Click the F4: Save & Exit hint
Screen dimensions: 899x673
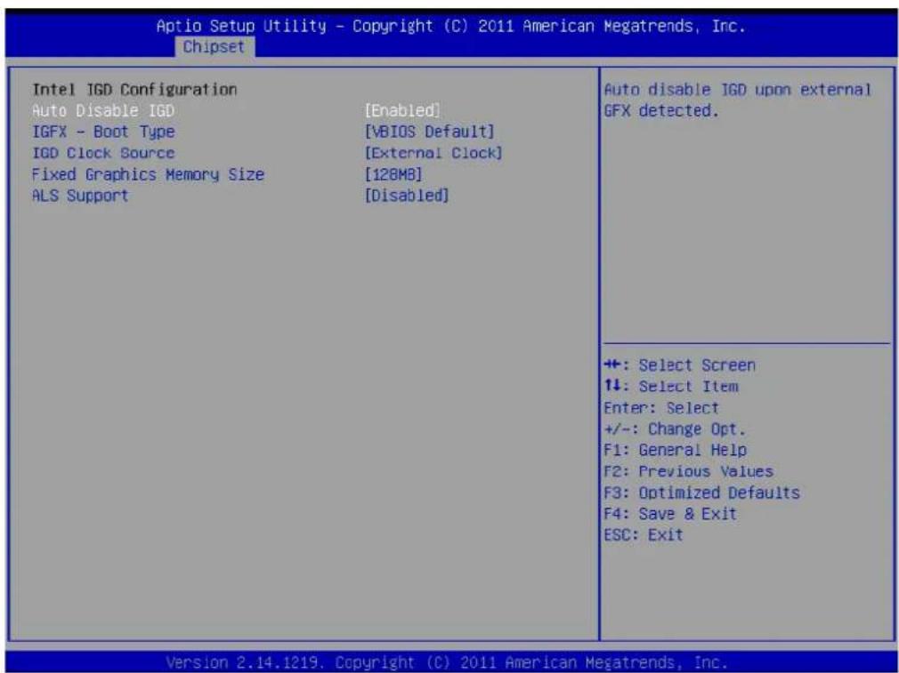[670, 513]
